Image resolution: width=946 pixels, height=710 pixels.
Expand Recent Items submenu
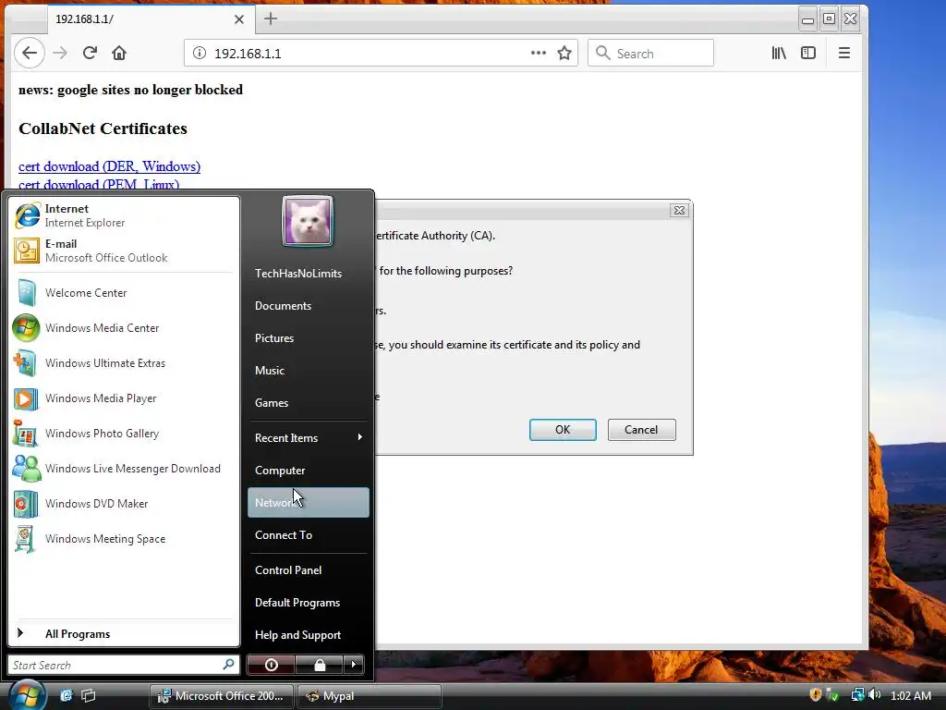tap(308, 437)
